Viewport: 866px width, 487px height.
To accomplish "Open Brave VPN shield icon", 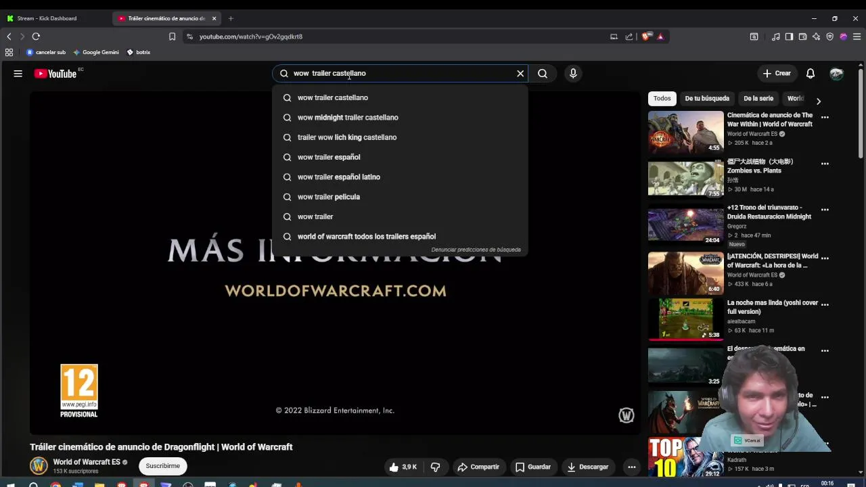I will click(829, 37).
